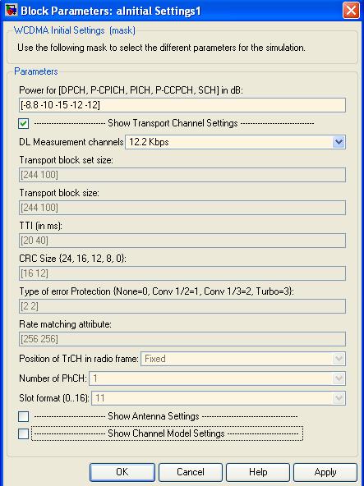Click the TTI (in ms) field
The width and height of the screenshot is (364, 486).
pyautogui.click(x=182, y=241)
